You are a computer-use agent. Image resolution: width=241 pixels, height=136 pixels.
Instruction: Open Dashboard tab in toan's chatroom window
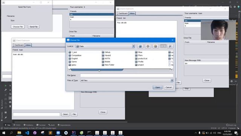pyautogui.click(x=123, y=14)
